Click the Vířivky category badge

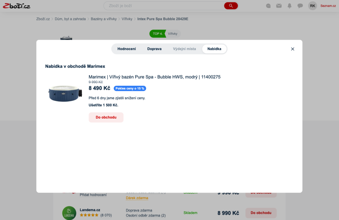173,34
